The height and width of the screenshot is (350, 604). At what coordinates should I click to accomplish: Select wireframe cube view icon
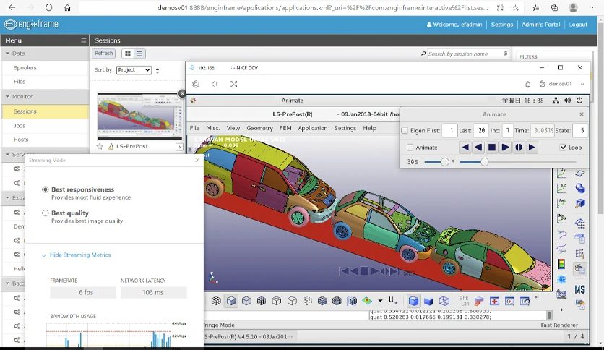pyautogui.click(x=444, y=301)
